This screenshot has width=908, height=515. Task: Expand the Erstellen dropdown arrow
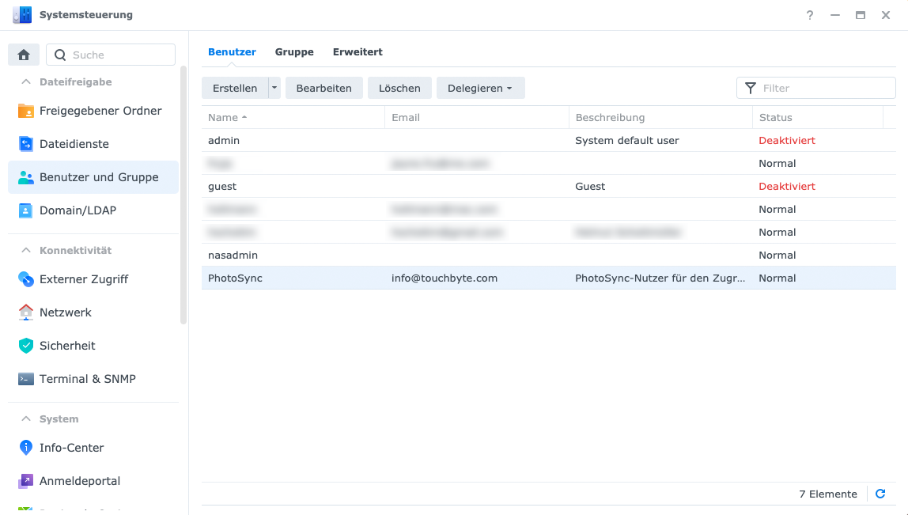[x=274, y=88]
